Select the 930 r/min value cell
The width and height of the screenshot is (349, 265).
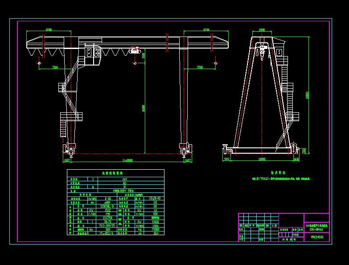click(155, 214)
